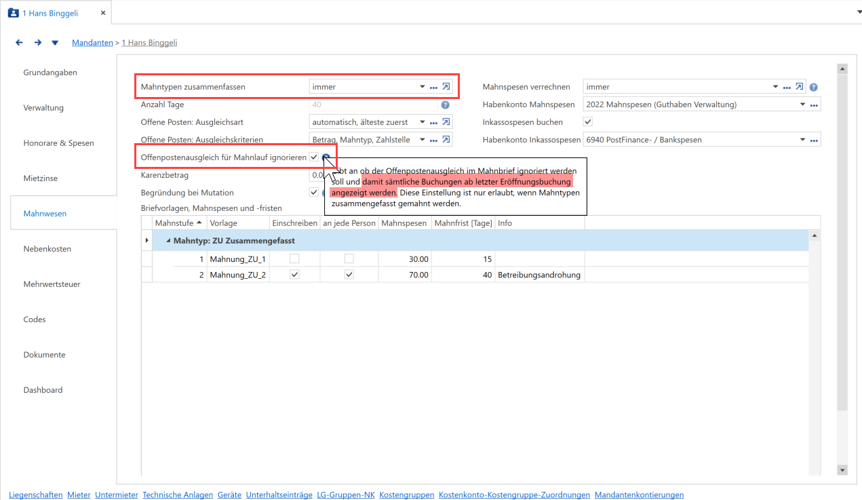This screenshot has width=862, height=500.
Task: Open Offene Posten: Ausgleichsart dropdown
Action: click(422, 122)
